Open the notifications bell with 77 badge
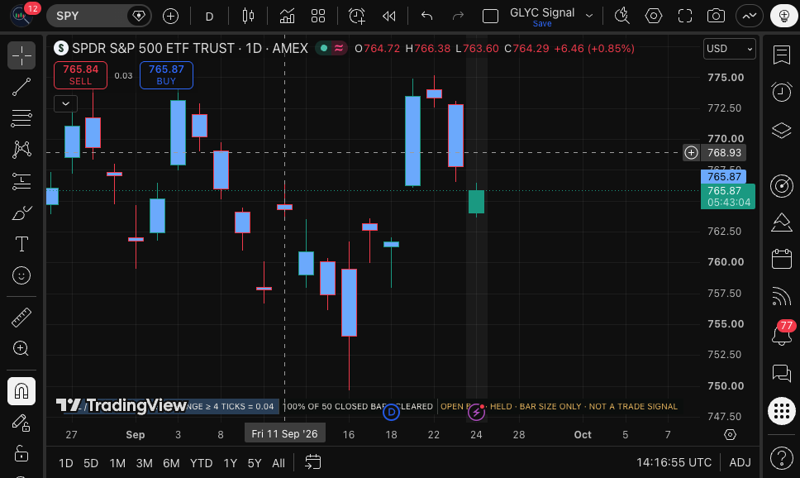 [x=782, y=334]
